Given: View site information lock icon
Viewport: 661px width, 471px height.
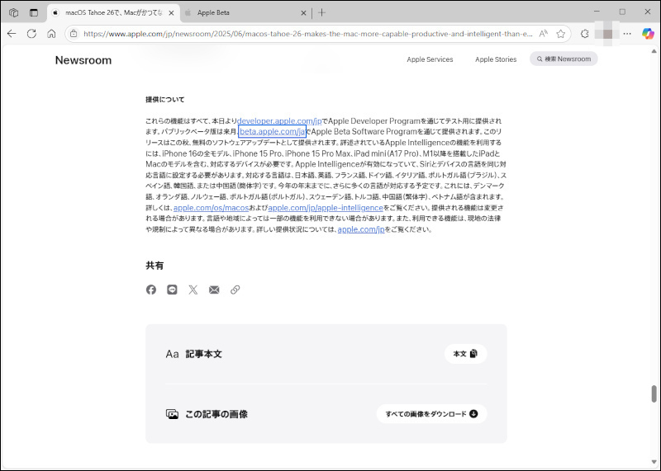Looking at the screenshot, I should pos(74,34).
